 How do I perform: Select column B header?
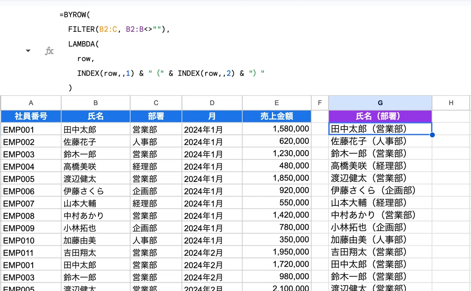pyautogui.click(x=95, y=103)
